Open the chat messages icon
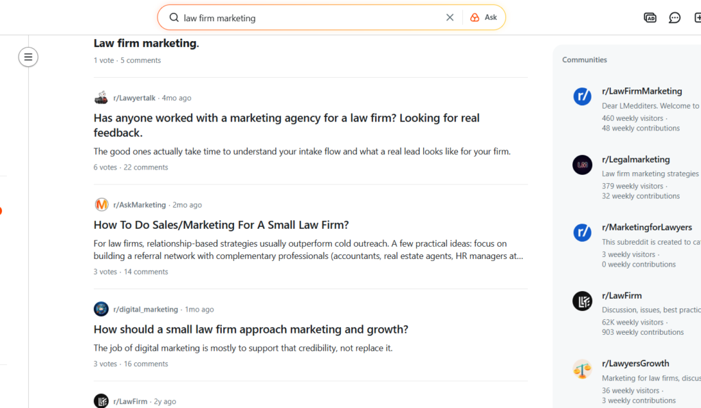The height and width of the screenshot is (408, 701). pos(674,18)
